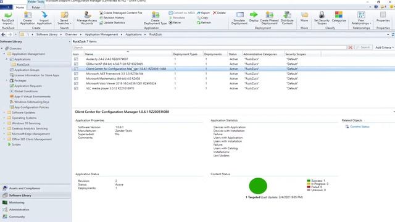The width and height of the screenshot is (395, 222).
Task: Select Windows Sideloading Keys
Action: (31, 102)
